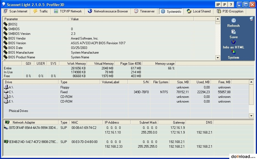The image size is (257, 159).
Task: Click the serial number 349D-7BF0
Action: [141, 92]
